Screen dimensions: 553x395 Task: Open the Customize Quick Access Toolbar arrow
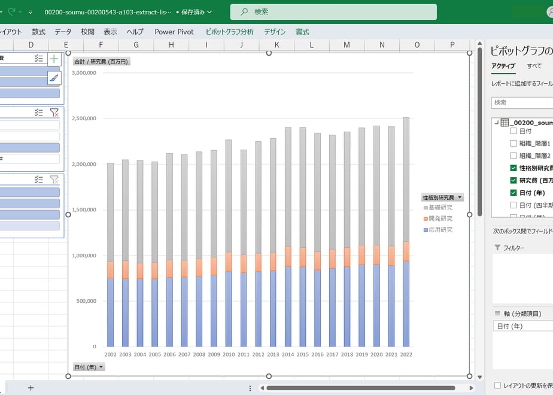31,12
